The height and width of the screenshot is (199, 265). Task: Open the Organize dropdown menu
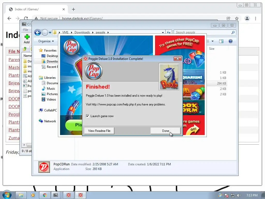(x=46, y=41)
